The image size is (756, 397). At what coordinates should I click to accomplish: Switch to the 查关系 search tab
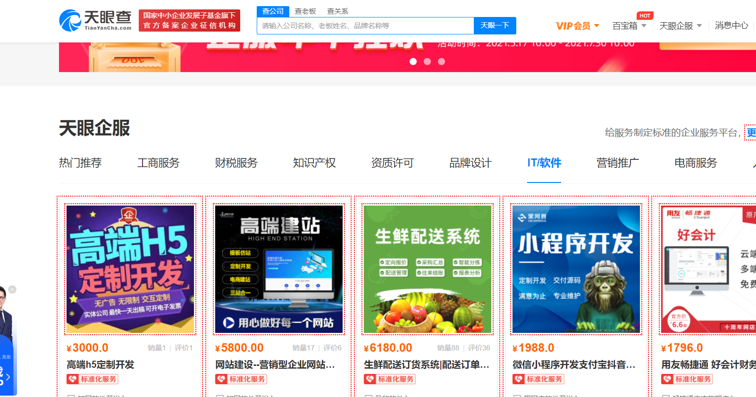click(x=338, y=11)
